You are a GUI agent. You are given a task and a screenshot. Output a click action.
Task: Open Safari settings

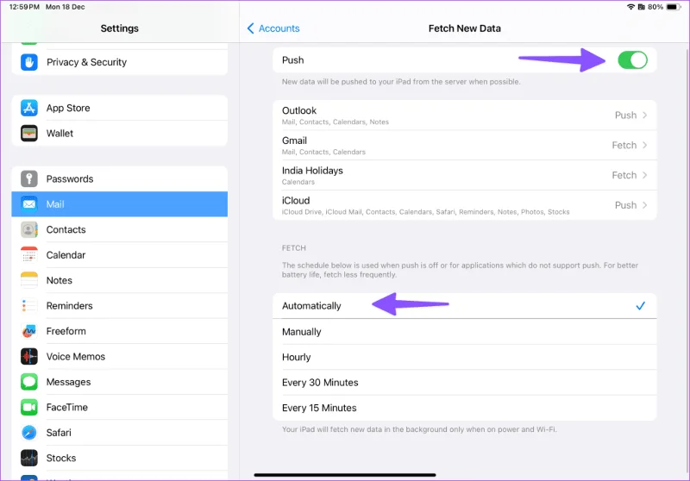point(119,433)
